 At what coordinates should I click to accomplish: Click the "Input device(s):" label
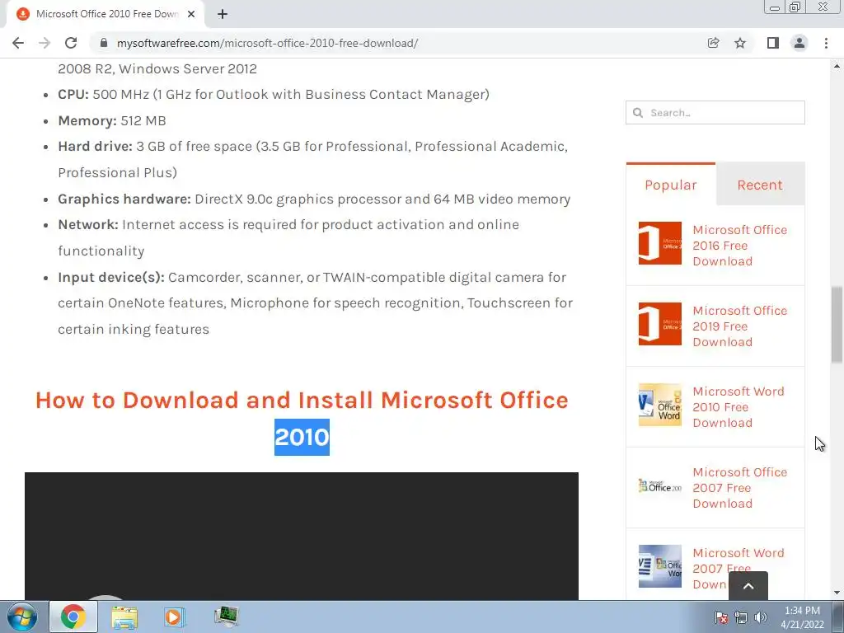[111, 277]
